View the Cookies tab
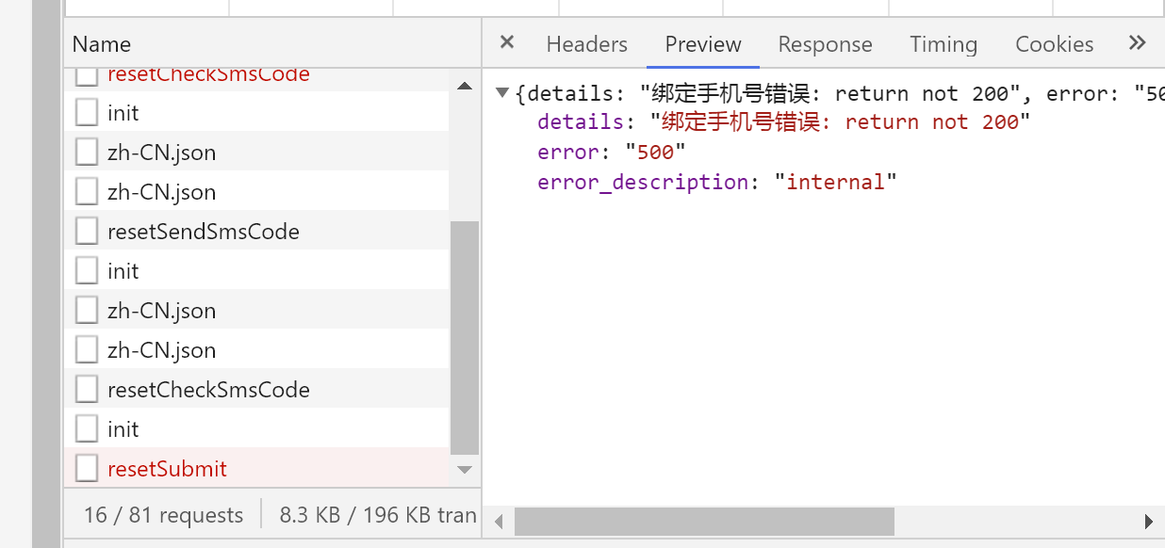Viewport: 1165px width, 548px height. pos(1054,44)
